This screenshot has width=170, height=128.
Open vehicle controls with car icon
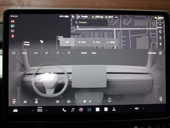[15, 111]
